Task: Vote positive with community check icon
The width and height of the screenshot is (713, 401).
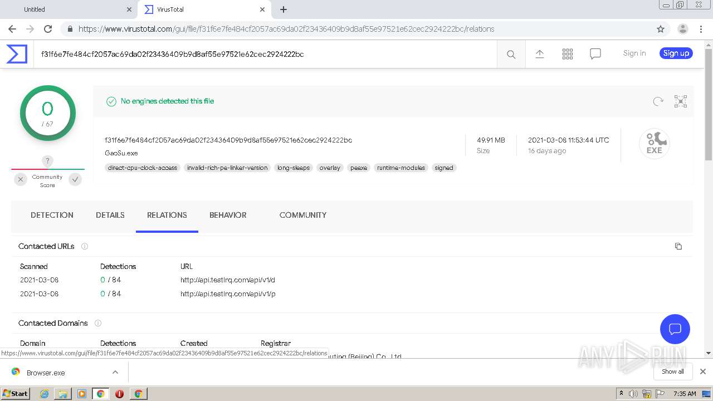Action: point(75,179)
